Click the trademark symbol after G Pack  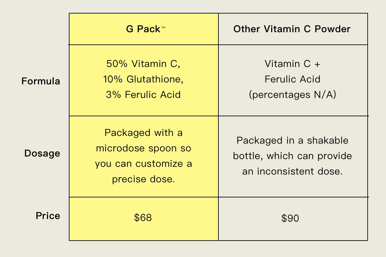[x=163, y=28]
